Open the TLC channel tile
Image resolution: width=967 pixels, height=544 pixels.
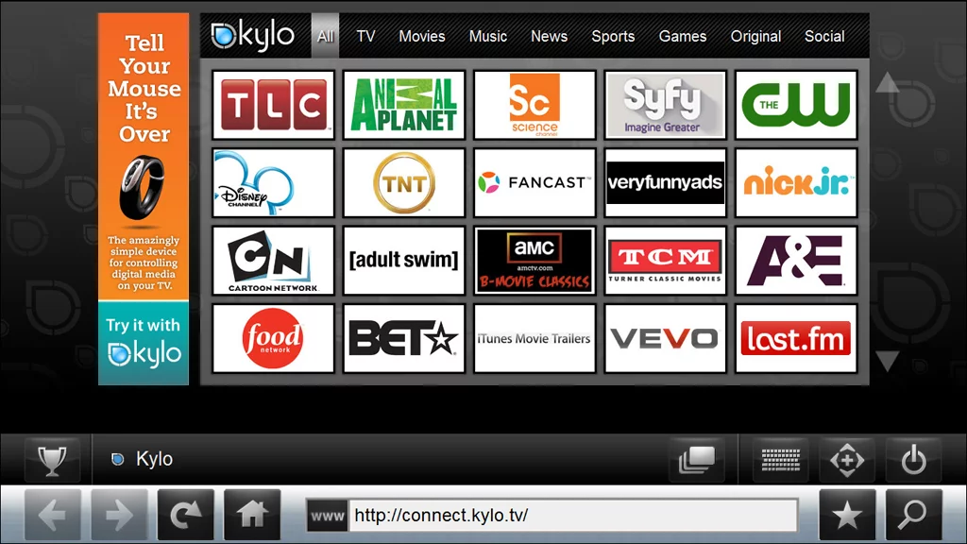click(x=273, y=104)
